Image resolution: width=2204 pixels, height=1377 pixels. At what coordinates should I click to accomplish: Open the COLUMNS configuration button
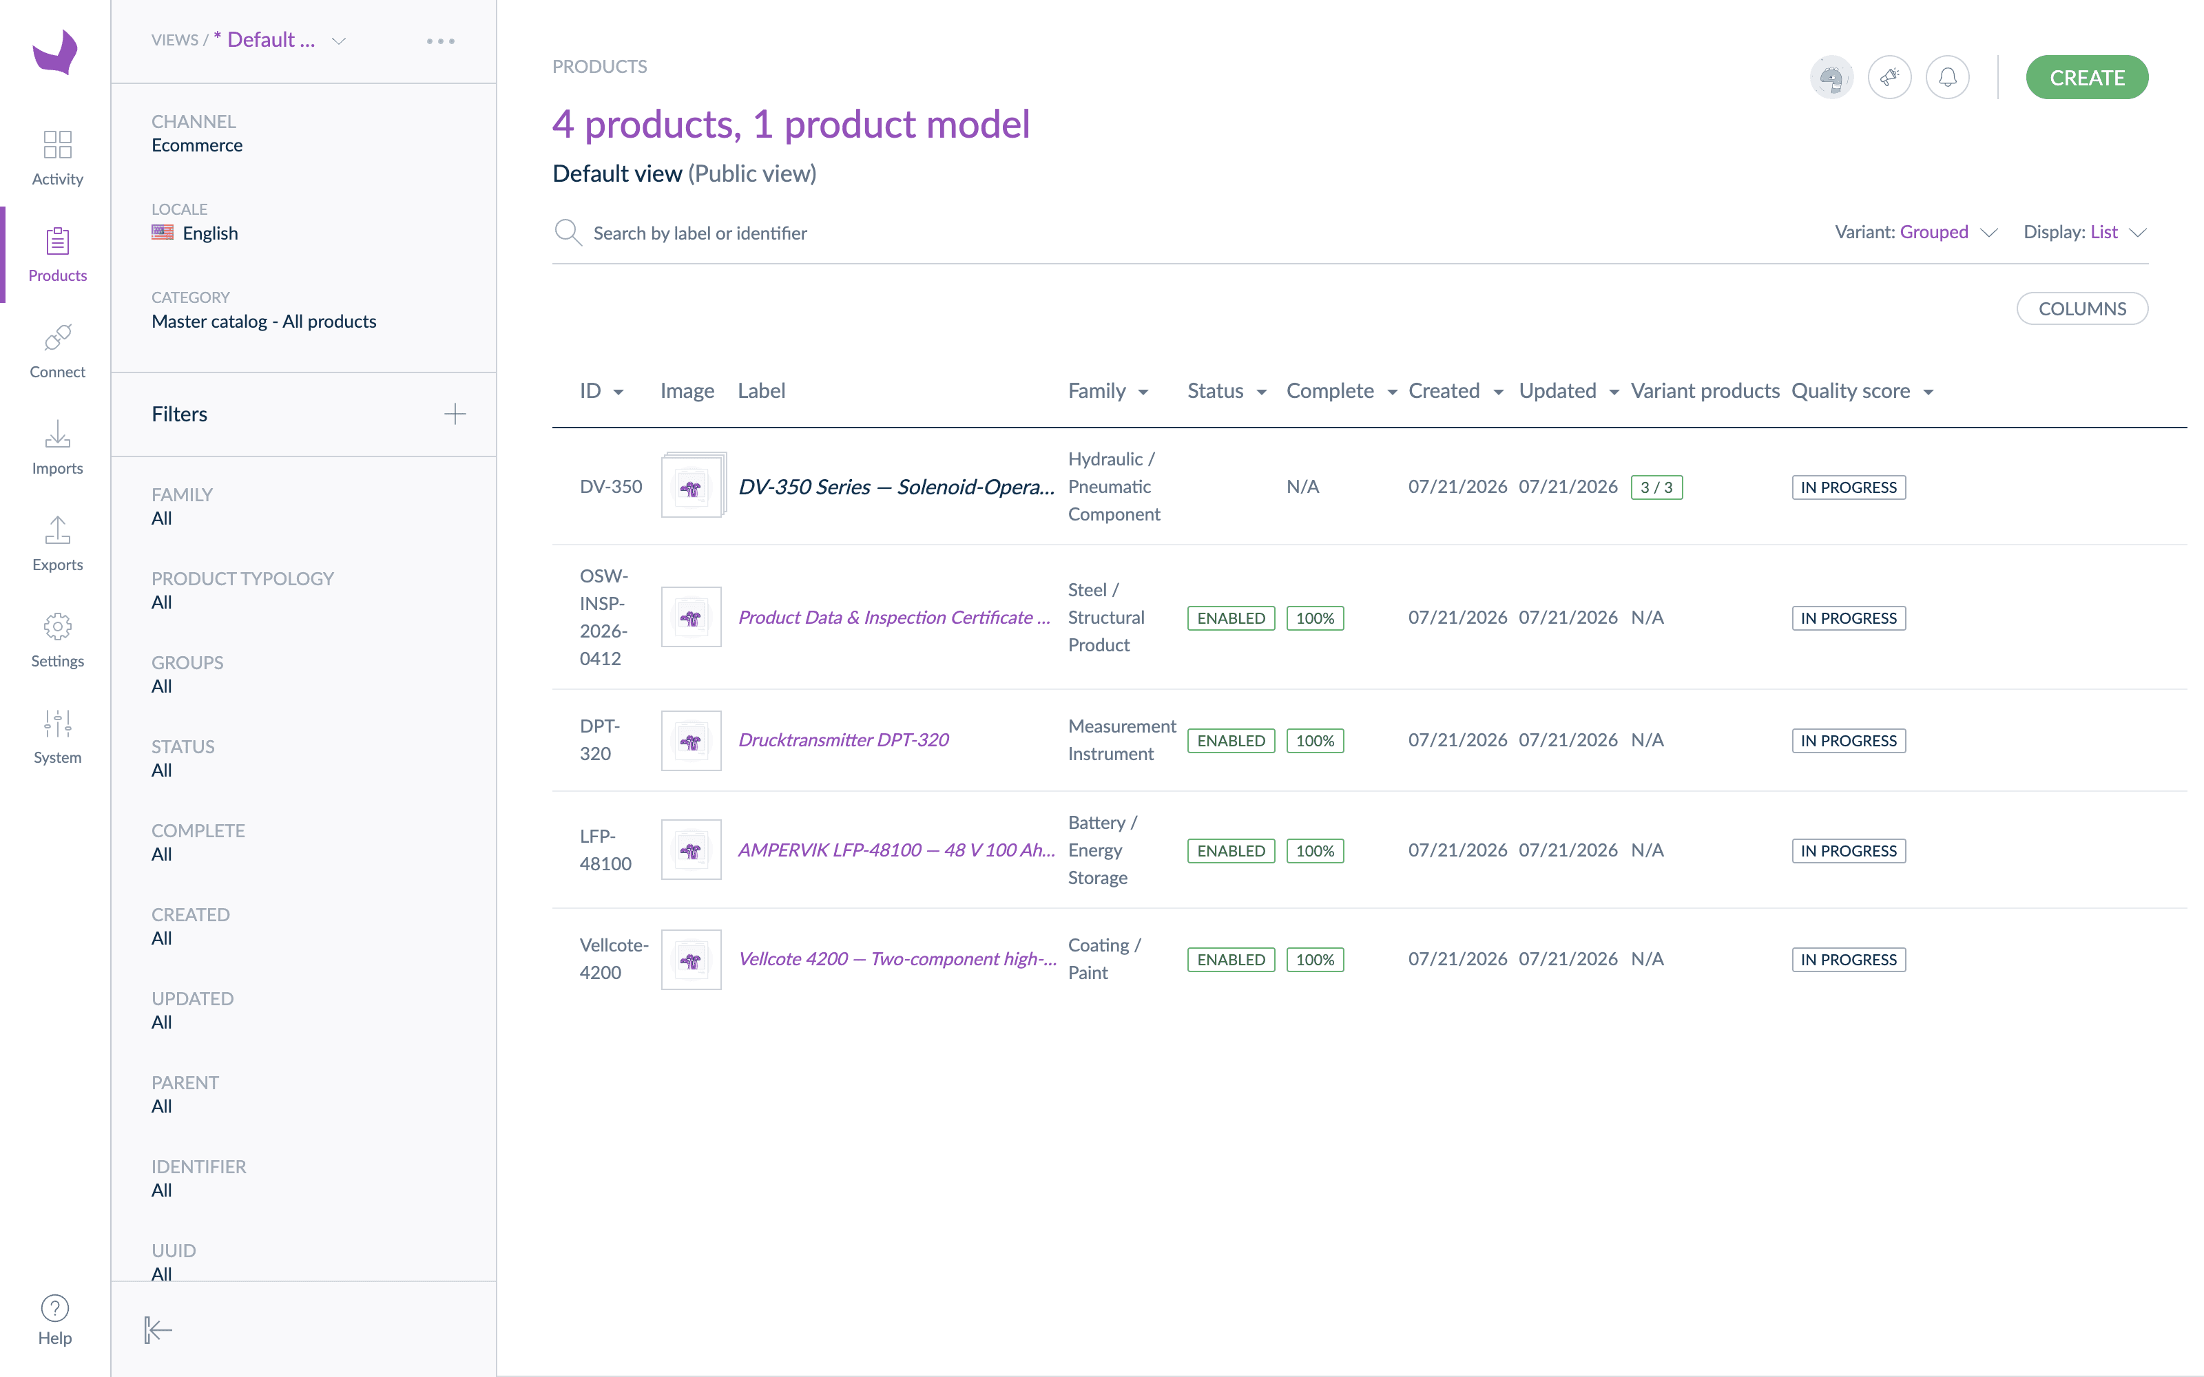[2082, 308]
